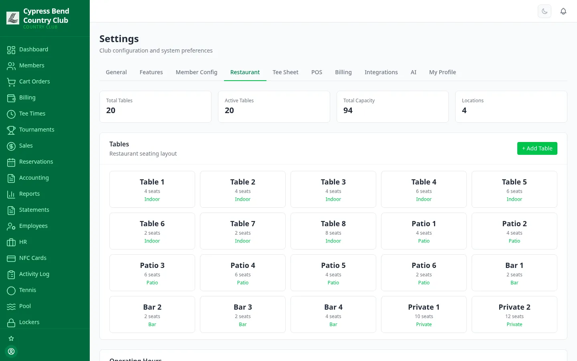Select the Bar 2 table card

tap(152, 314)
